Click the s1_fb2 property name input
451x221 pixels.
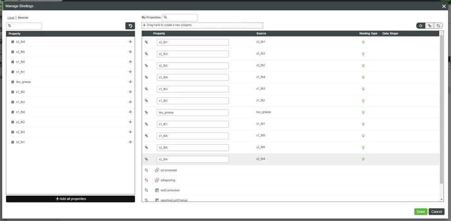click(193, 101)
